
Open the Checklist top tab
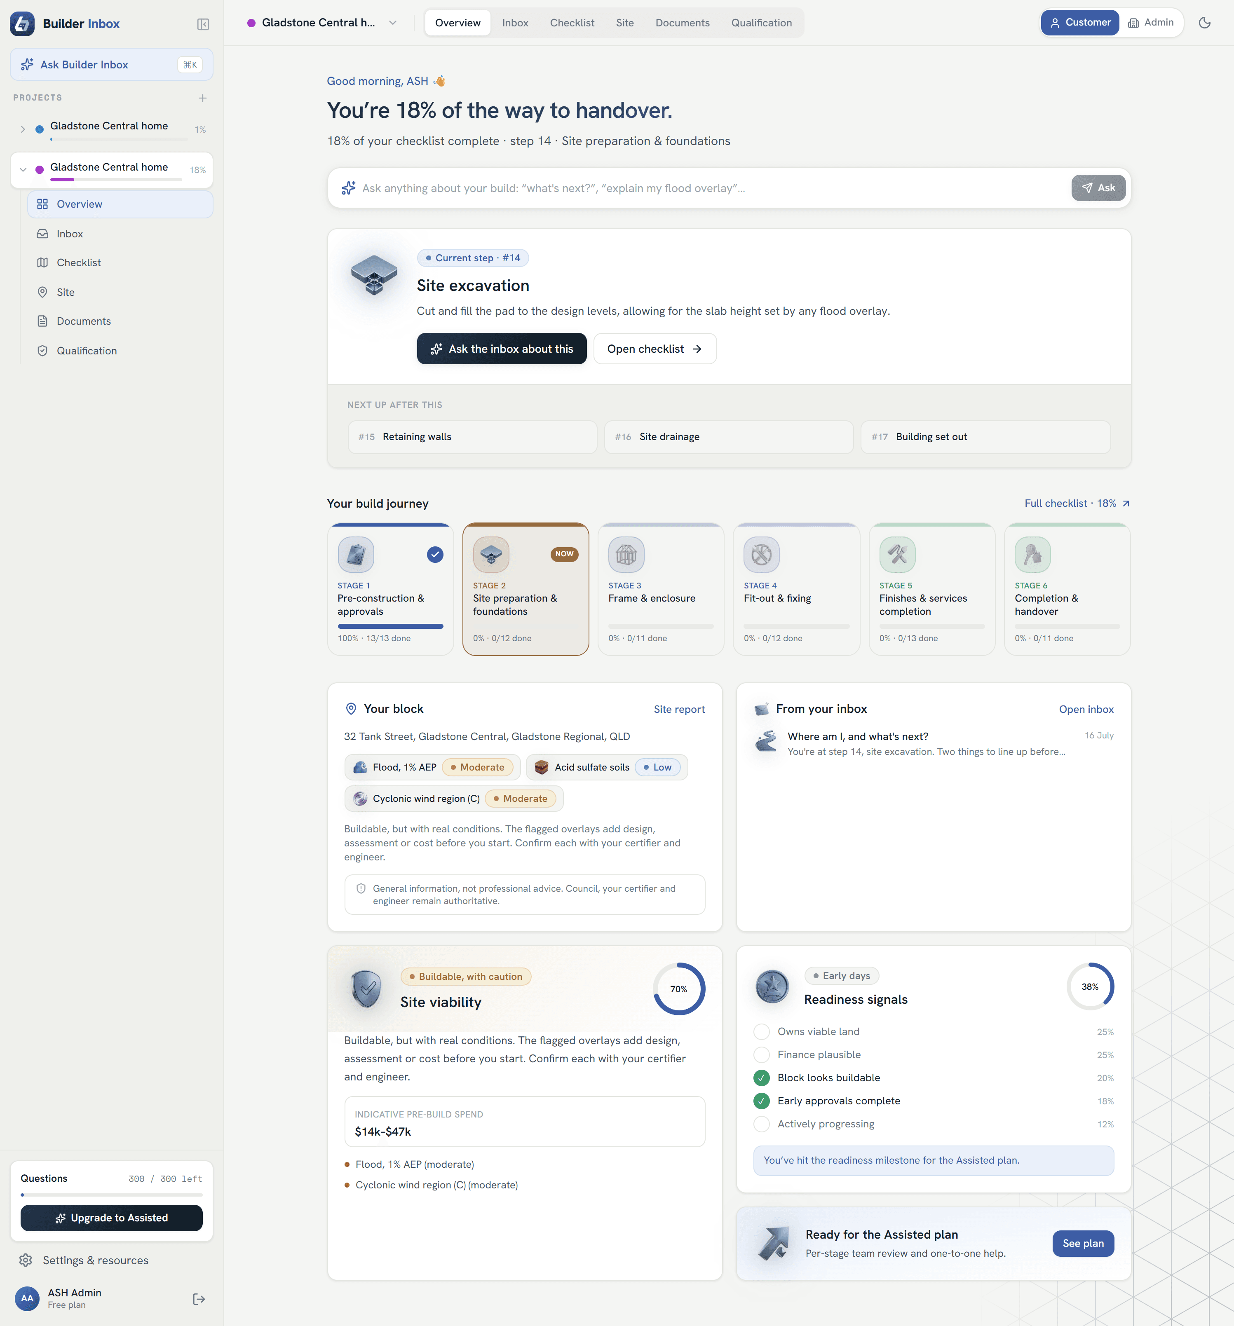[x=572, y=23]
